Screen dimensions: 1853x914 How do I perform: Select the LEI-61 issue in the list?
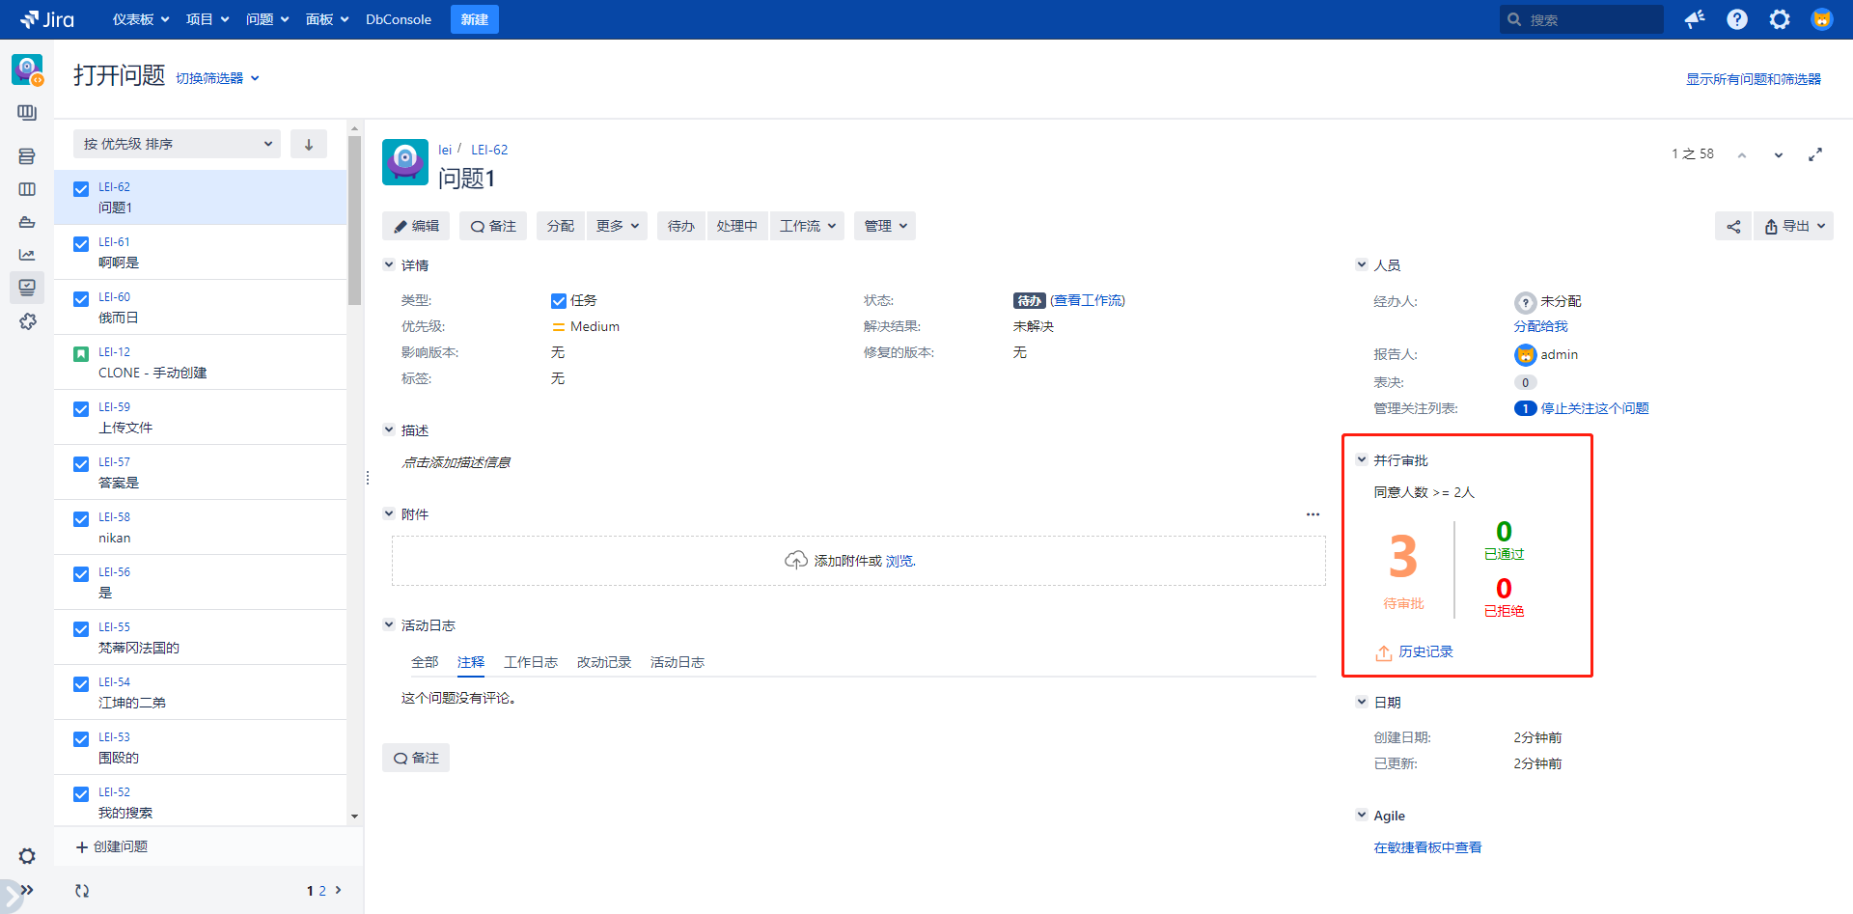[200, 252]
